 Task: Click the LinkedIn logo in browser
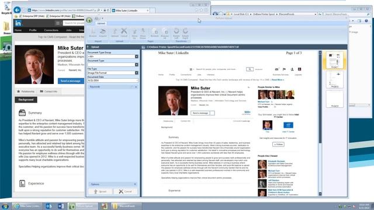(18, 23)
